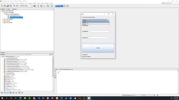Click the Student ID text field
Image resolution: width=179 pixels, height=100 pixels.
[99, 38]
